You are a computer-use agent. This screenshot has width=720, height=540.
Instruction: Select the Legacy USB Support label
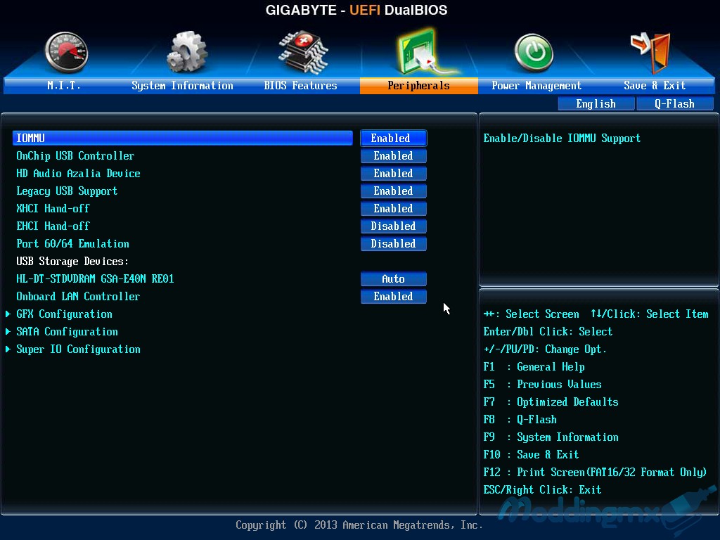tap(67, 191)
